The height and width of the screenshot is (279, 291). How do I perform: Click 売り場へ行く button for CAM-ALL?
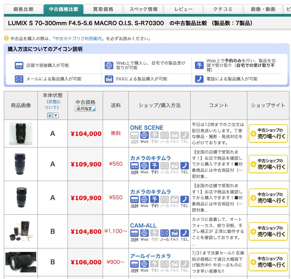click(x=268, y=231)
